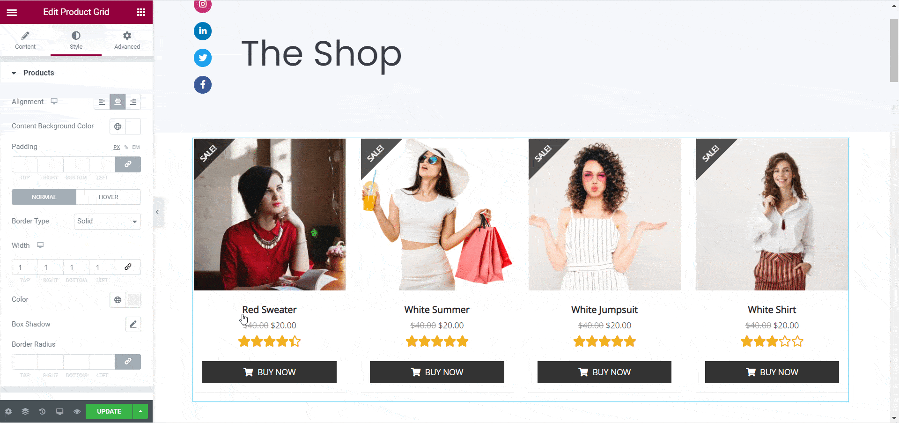899x423 pixels.
Task: Select center alignment option
Action: 118,102
